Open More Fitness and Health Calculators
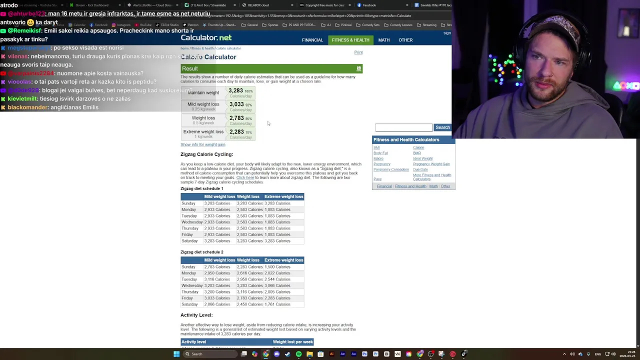The image size is (640, 360). click(x=432, y=177)
